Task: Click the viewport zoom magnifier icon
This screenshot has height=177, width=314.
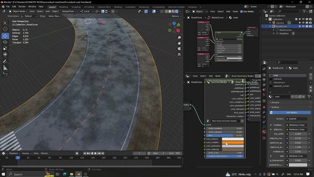Action: 179,37
